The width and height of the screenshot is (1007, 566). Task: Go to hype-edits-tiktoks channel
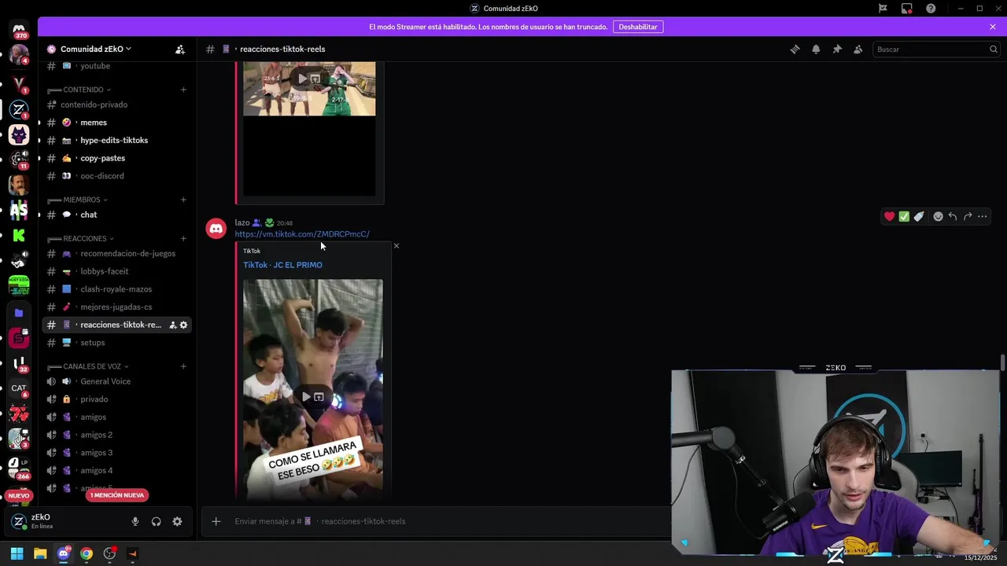pos(116,140)
